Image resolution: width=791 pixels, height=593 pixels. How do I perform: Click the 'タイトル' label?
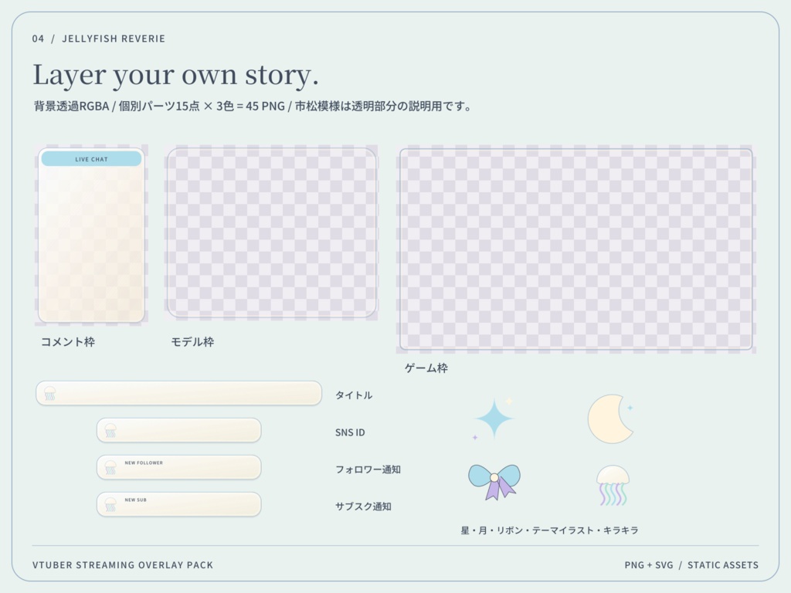[354, 395]
